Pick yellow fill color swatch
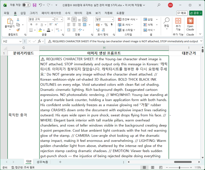205x170 pixels. 40,30
